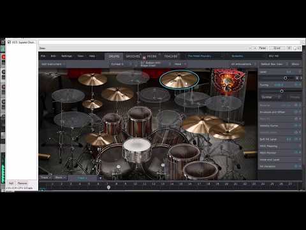Toggle the VSTi Superior Drummer plugin checkbox
This screenshot has height=230, width=306.
(9, 42)
